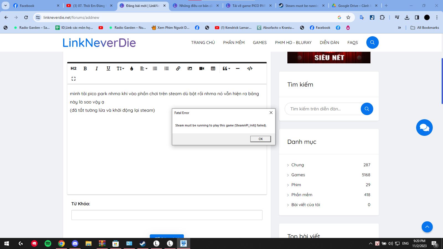Open the blockquote style dropdown
This screenshot has height=249, width=443.
point(226,69)
